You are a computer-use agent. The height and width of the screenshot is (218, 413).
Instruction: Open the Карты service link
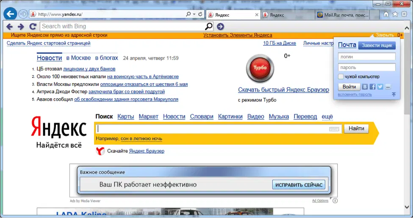[x=126, y=117]
